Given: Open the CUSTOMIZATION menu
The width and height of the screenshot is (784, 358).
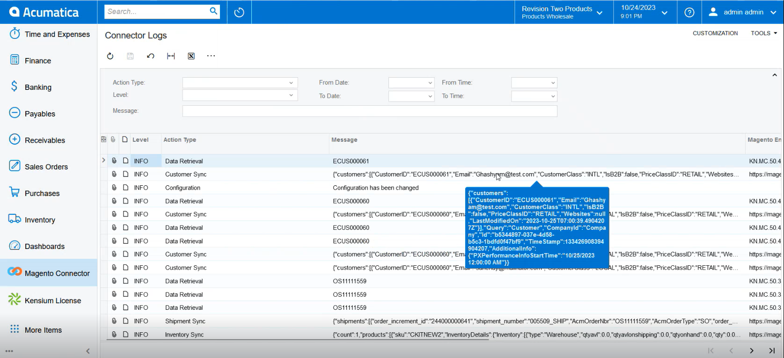Looking at the screenshot, I should (x=715, y=33).
